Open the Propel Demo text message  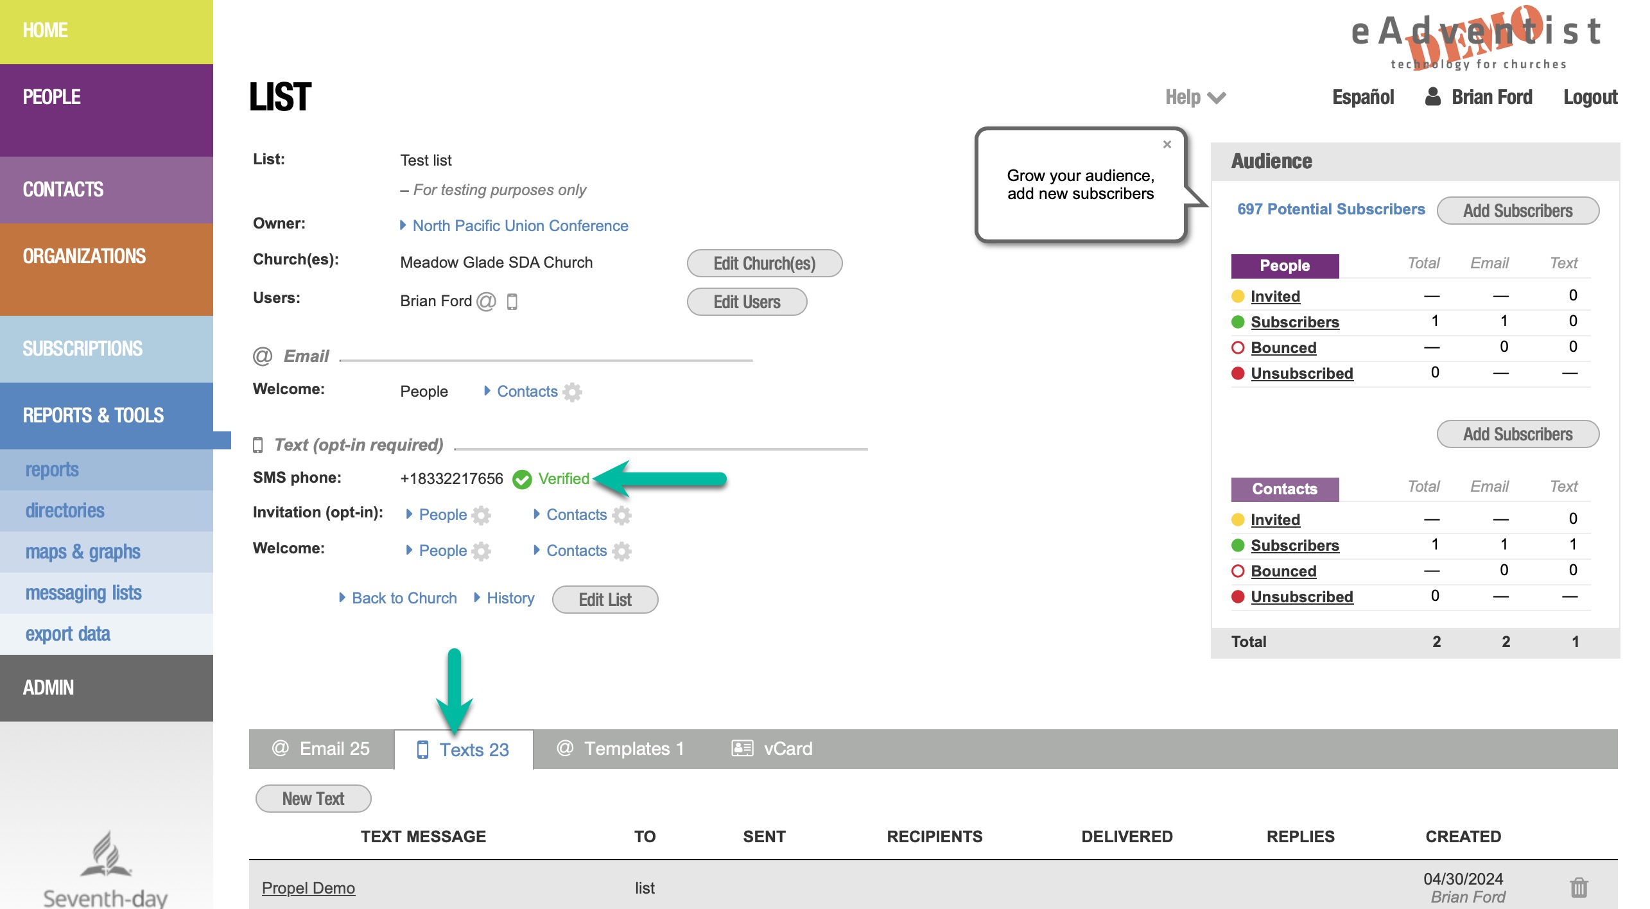[x=308, y=888]
